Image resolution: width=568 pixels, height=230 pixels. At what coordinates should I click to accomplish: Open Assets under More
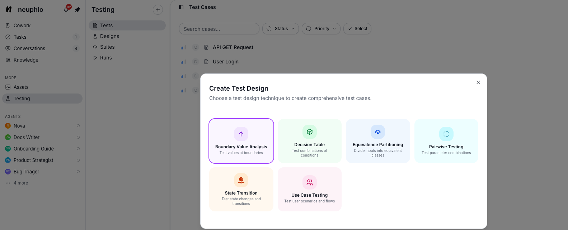(x=42, y=87)
